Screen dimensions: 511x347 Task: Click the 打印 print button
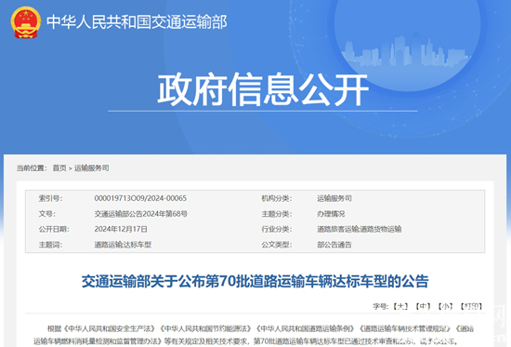[471, 306]
